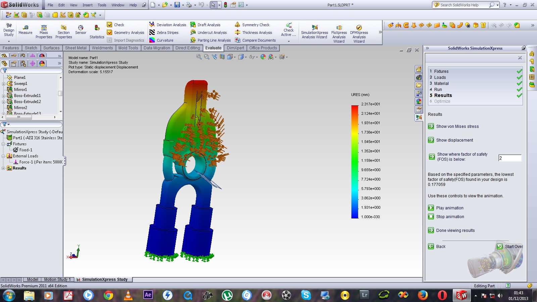Launch SimulationXpress Analysis Wizard

coord(314,32)
